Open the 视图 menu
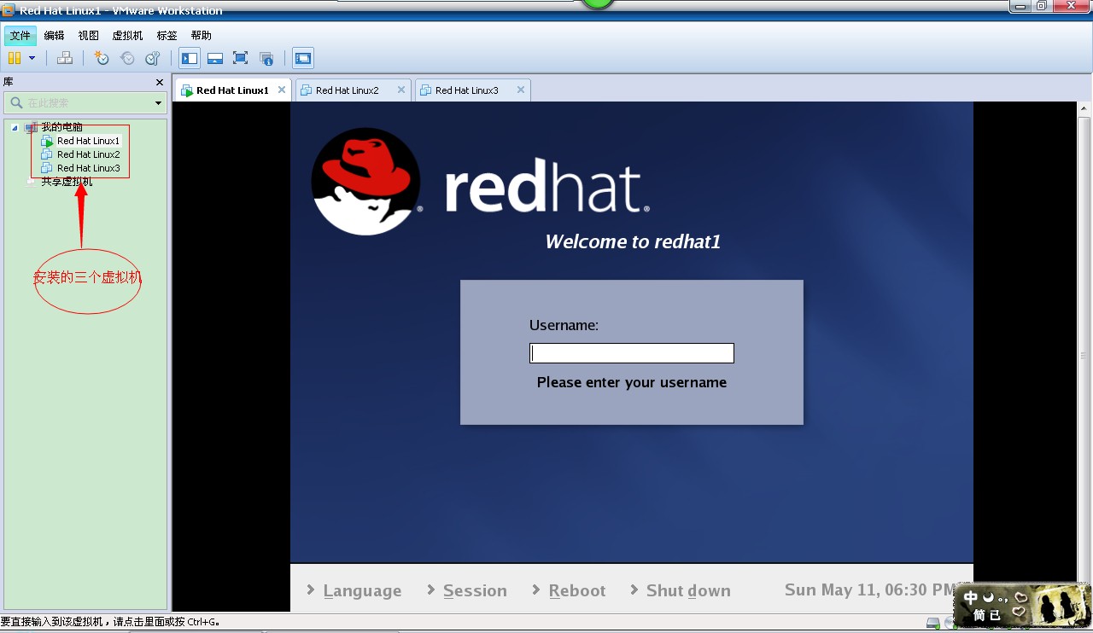This screenshot has height=633, width=1093. coord(89,35)
